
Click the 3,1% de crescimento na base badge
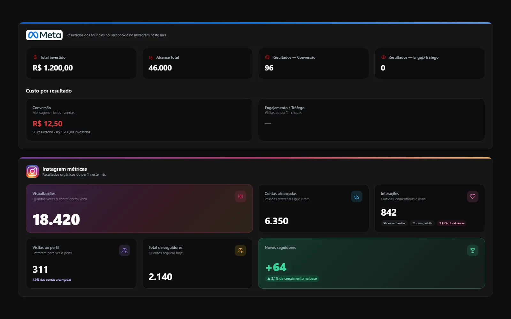tap(292, 278)
